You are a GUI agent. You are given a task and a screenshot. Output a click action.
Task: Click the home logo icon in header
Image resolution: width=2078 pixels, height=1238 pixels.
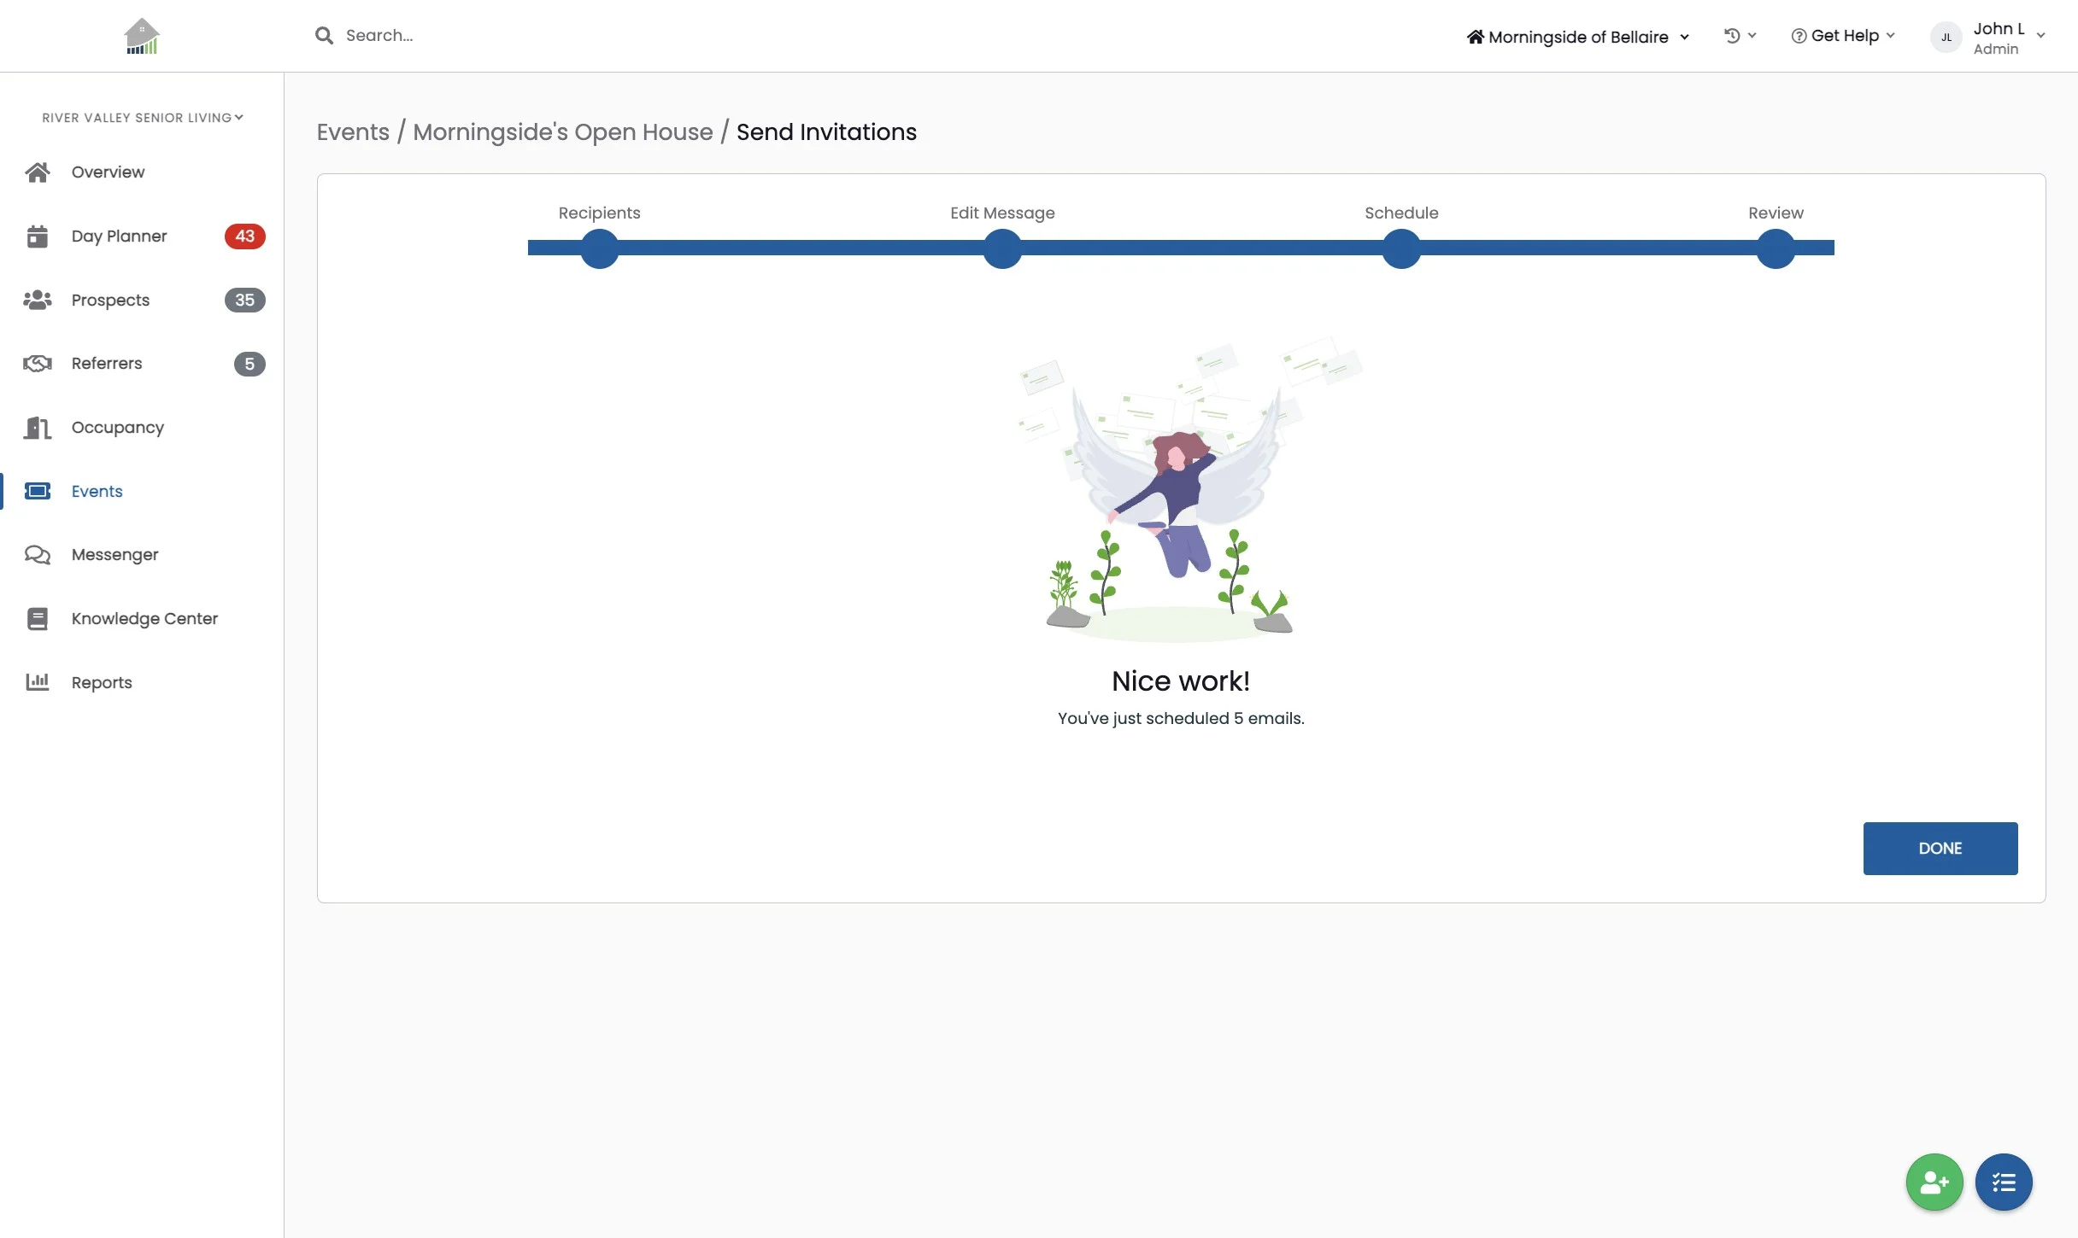(x=142, y=36)
